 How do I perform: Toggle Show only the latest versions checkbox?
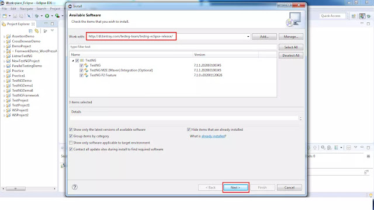71,129
